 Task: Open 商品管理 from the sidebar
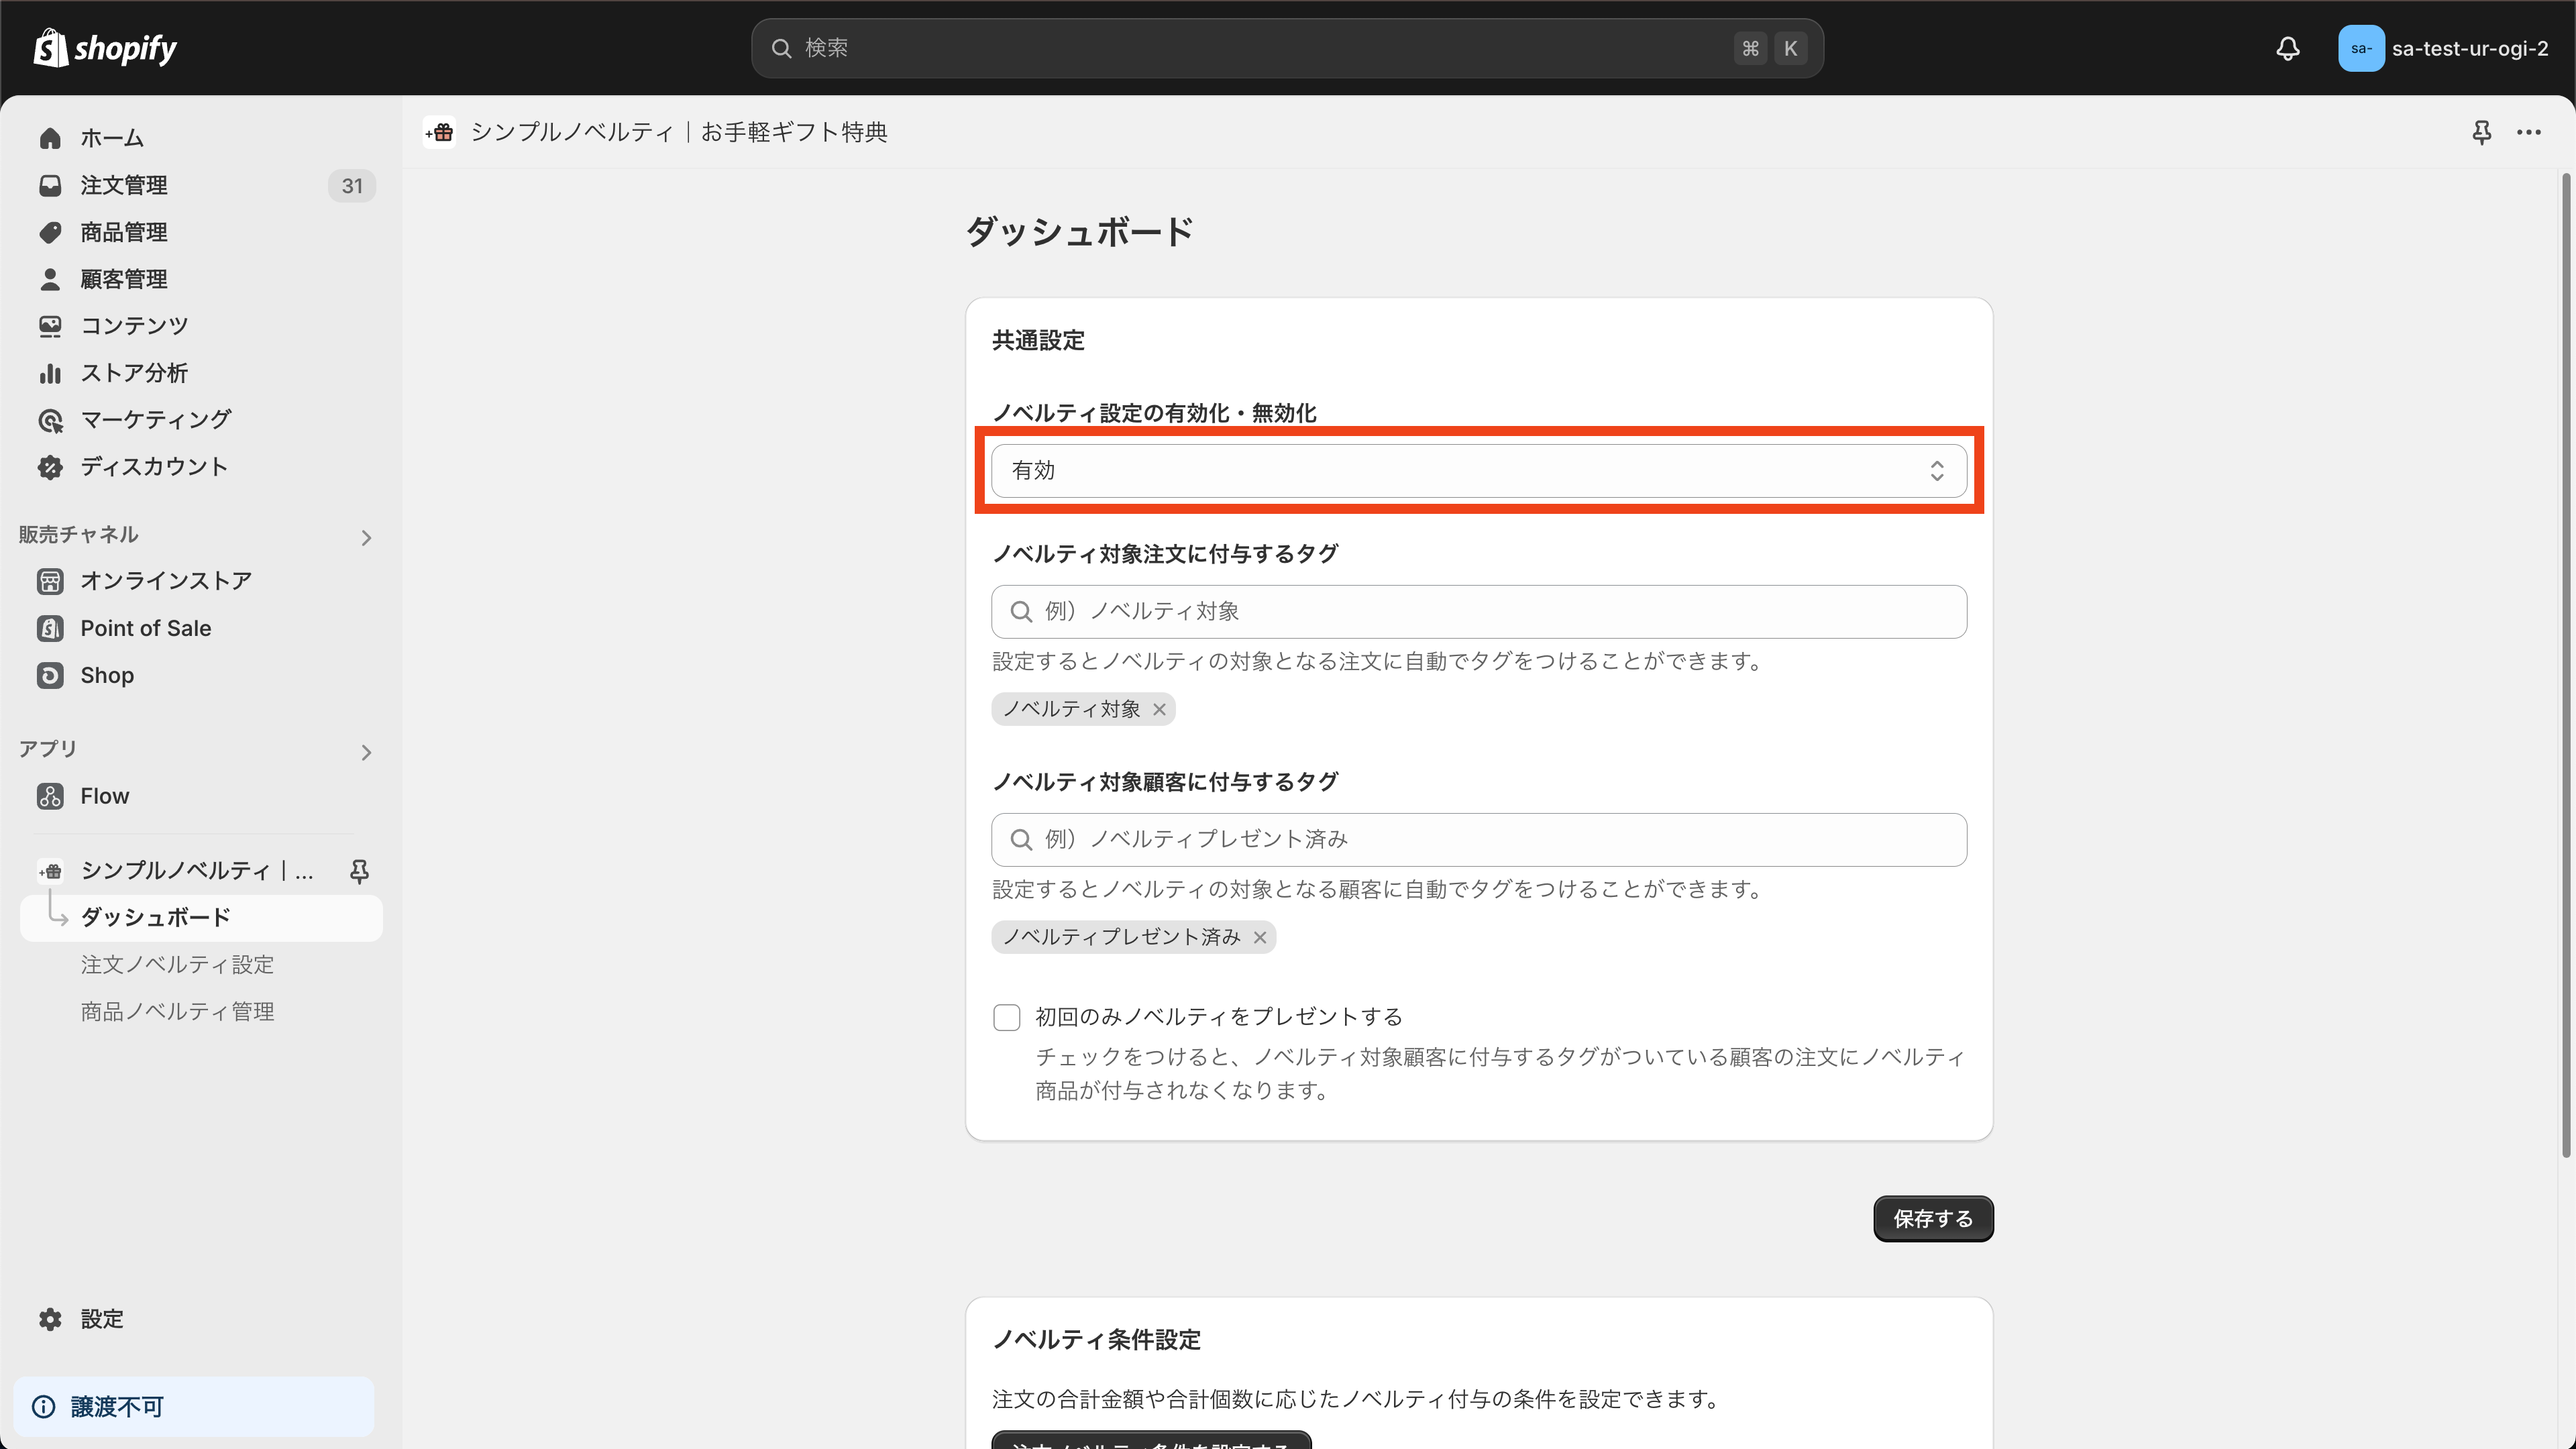(x=124, y=232)
